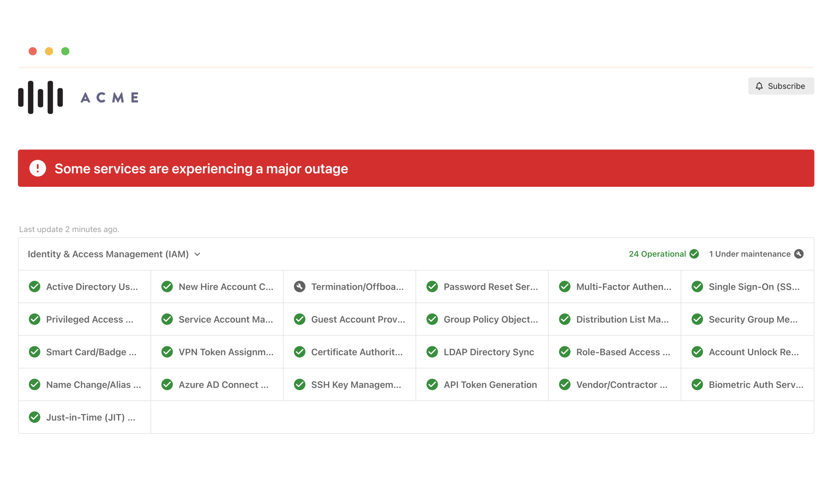Click the check icon beside LDAP Directory Sync
Screen dimensions: 832x478
432,352
